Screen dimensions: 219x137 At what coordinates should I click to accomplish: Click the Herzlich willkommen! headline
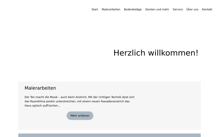[156, 53]
